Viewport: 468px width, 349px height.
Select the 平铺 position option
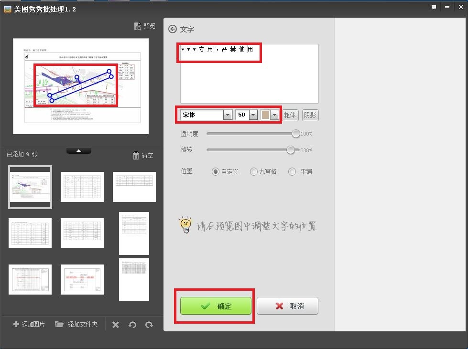pyautogui.click(x=293, y=172)
